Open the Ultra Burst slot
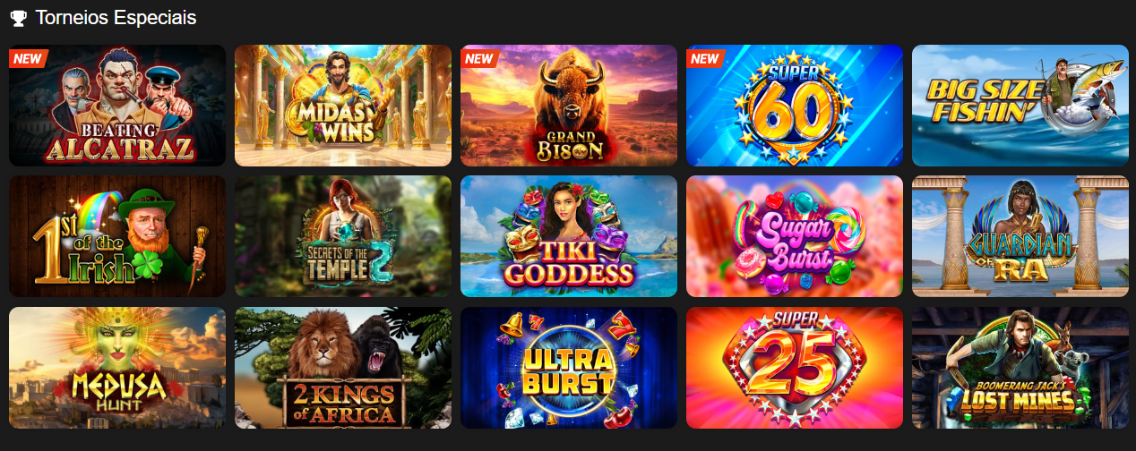This screenshot has height=451, width=1136. click(569, 368)
